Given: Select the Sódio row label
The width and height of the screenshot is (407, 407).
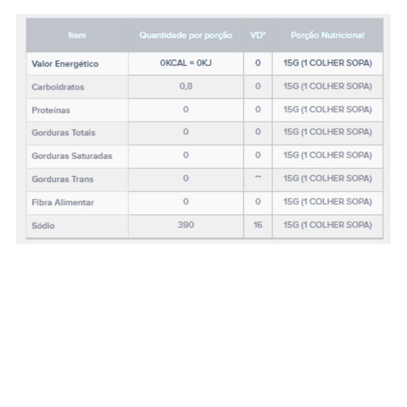Looking at the screenshot, I should coord(43,225).
